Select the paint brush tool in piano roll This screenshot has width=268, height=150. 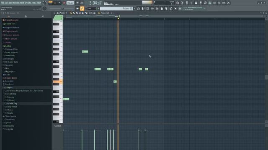(x=74, y=13)
